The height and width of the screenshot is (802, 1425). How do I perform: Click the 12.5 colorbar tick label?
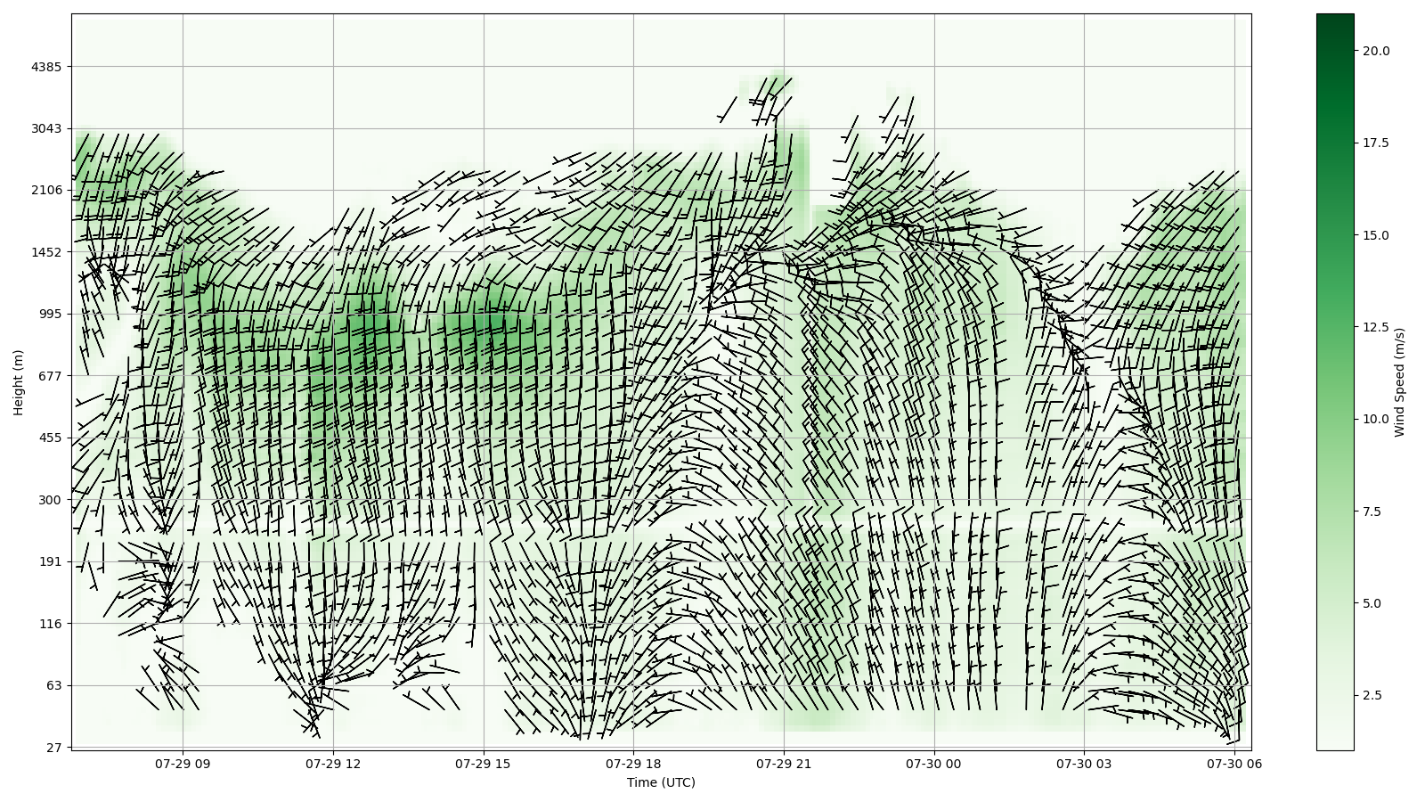click(x=1375, y=327)
